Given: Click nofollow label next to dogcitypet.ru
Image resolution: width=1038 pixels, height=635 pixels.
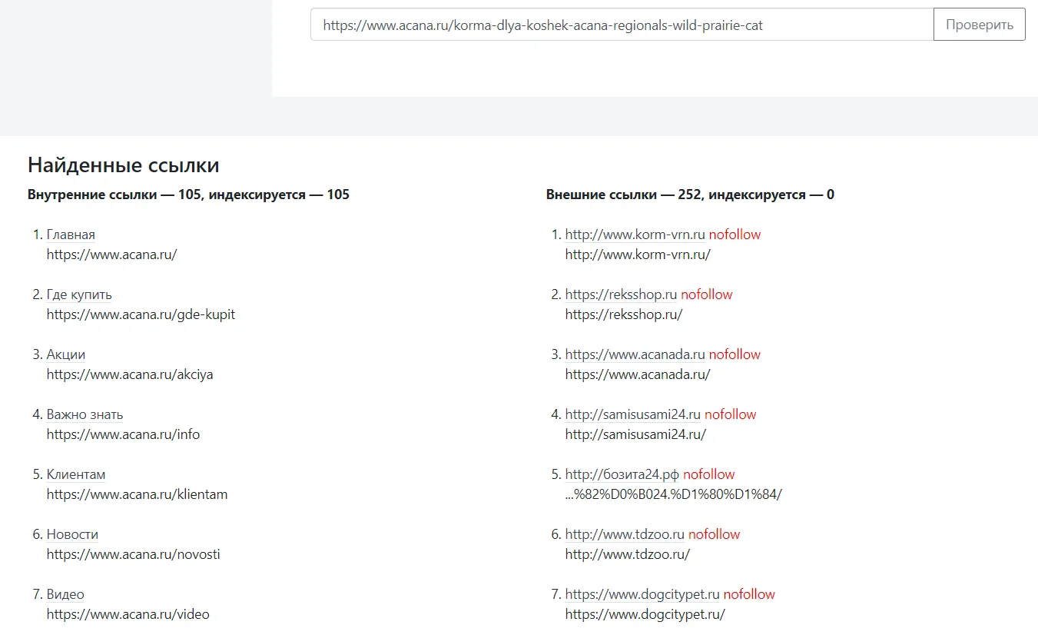Looking at the screenshot, I should (749, 594).
